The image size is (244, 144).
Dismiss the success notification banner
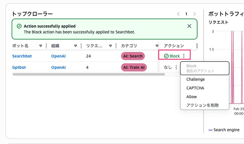click(189, 26)
